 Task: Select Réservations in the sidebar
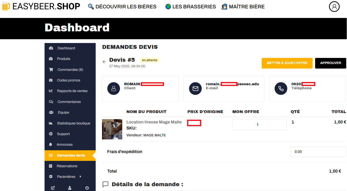tap(67, 166)
